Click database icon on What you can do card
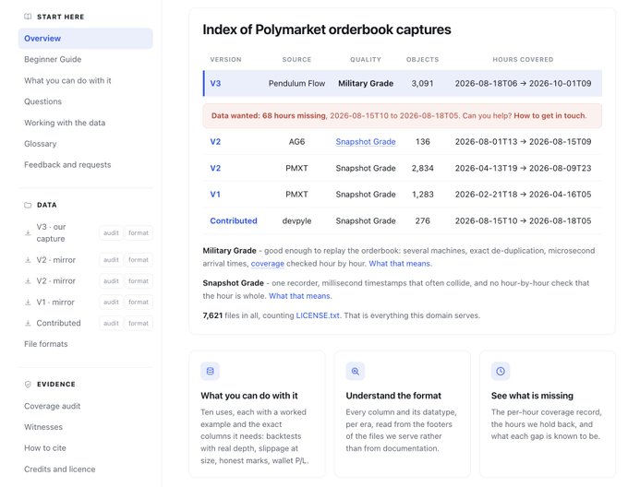 [210, 371]
